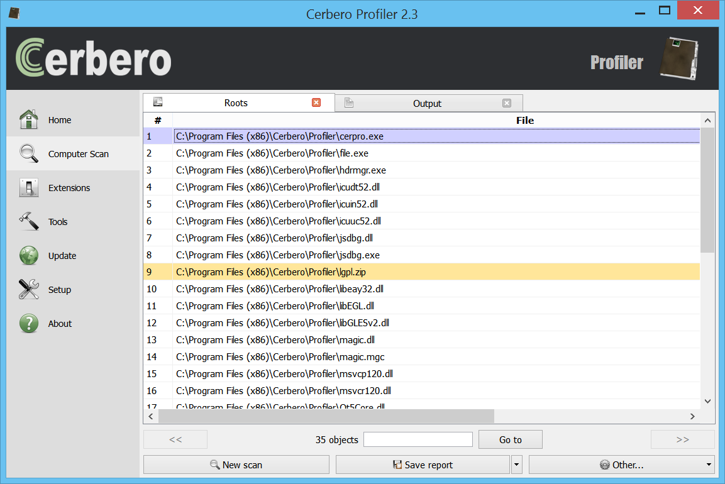Open the Other... dropdown menu
The height and width of the screenshot is (484, 725).
tap(622, 465)
